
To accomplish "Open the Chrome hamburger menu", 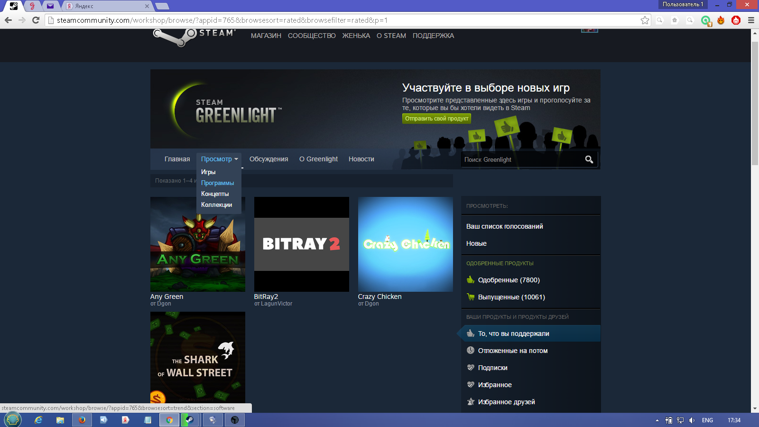I will pos(751,20).
